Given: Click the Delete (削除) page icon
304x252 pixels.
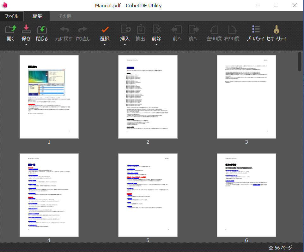Looking at the screenshot, I should tap(156, 30).
